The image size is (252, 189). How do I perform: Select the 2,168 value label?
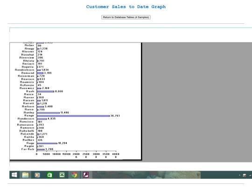(x=45, y=88)
